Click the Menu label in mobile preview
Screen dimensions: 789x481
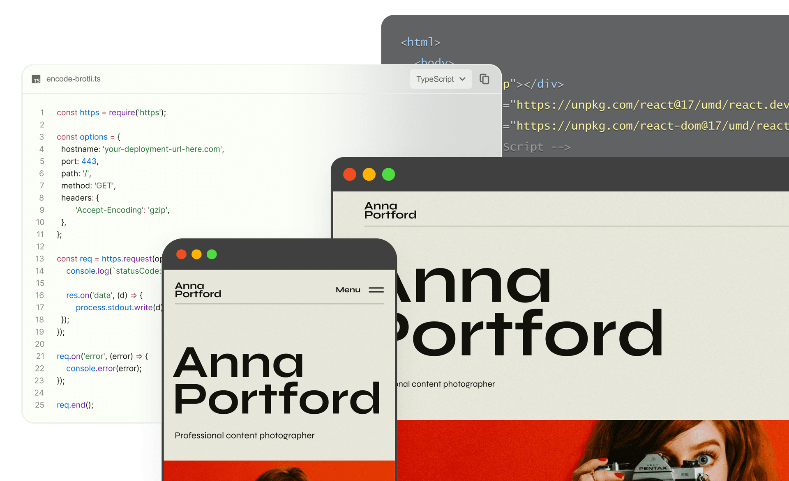pyautogui.click(x=348, y=290)
